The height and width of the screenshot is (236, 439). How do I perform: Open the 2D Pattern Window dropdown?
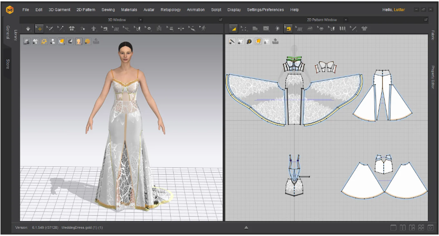pyautogui.click(x=347, y=20)
